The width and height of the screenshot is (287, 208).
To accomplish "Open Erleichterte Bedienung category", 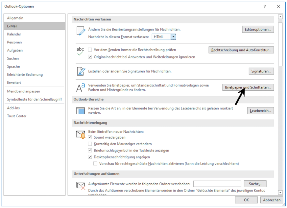I will pos(34,74).
